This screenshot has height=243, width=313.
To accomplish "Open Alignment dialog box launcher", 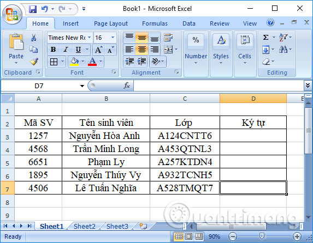I will 176,72.
